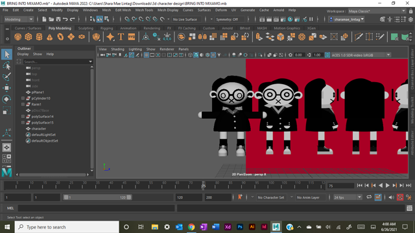Click the timeline current frame marker
The image size is (415, 233).
(x=203, y=186)
